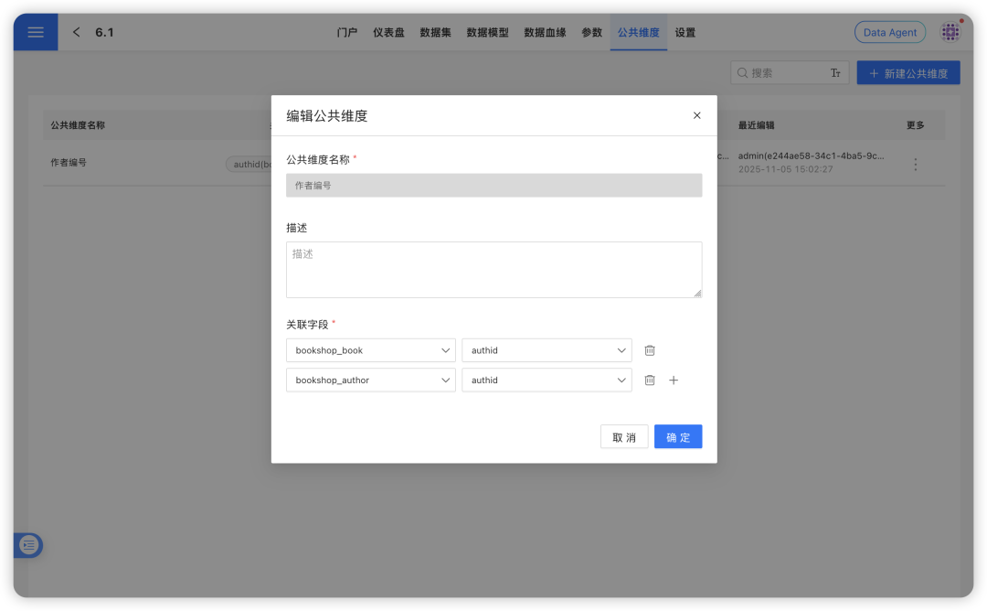
Task: Open the second authid field dropdown
Action: pyautogui.click(x=547, y=380)
